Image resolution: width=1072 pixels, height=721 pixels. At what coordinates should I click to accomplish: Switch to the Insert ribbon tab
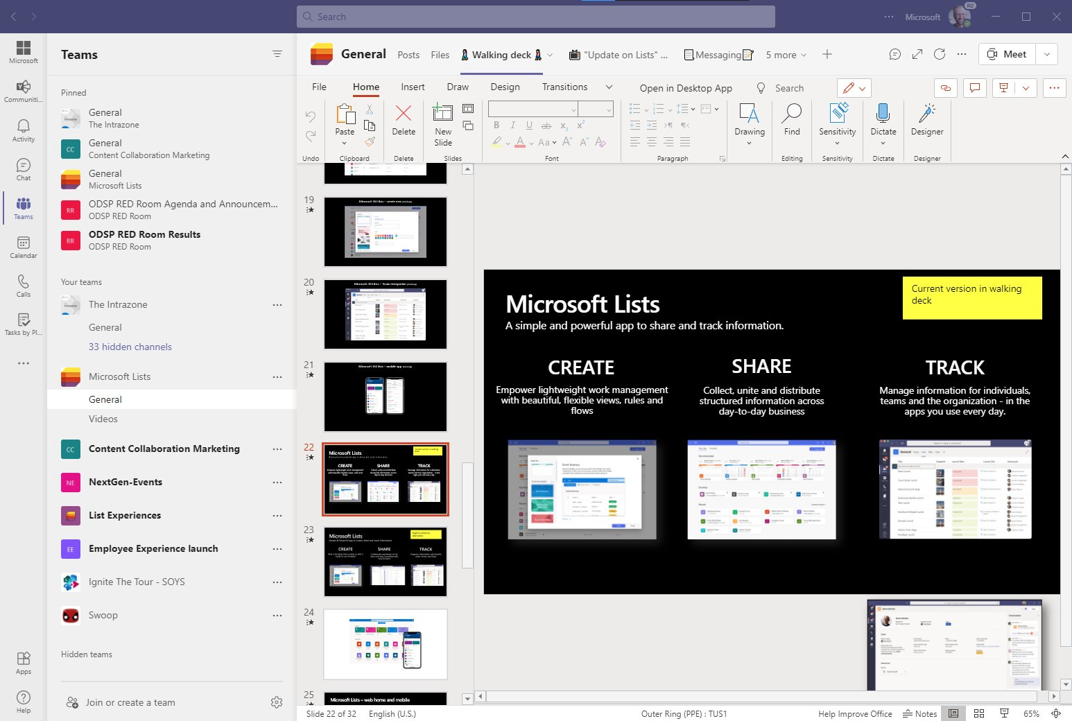click(x=413, y=87)
